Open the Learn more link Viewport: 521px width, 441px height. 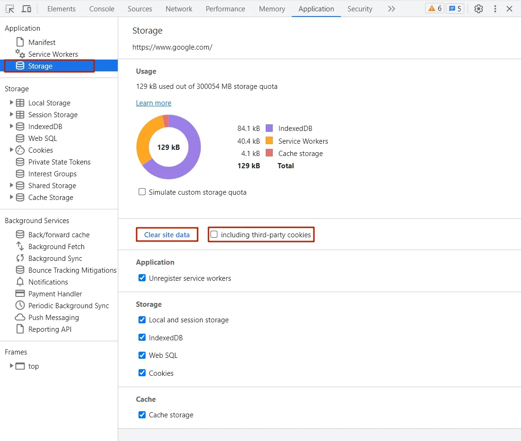(154, 103)
